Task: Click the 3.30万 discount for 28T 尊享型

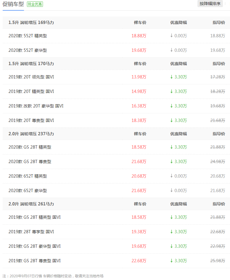Action: point(178,232)
